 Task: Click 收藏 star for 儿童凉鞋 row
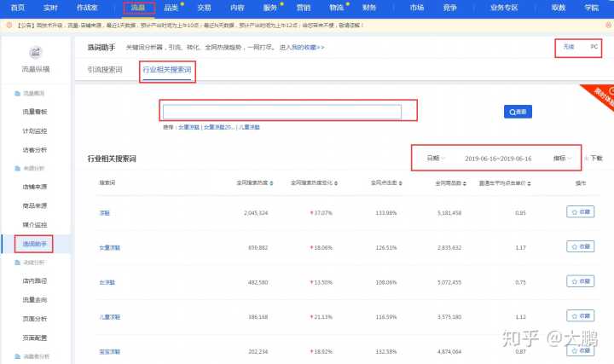[x=580, y=316]
